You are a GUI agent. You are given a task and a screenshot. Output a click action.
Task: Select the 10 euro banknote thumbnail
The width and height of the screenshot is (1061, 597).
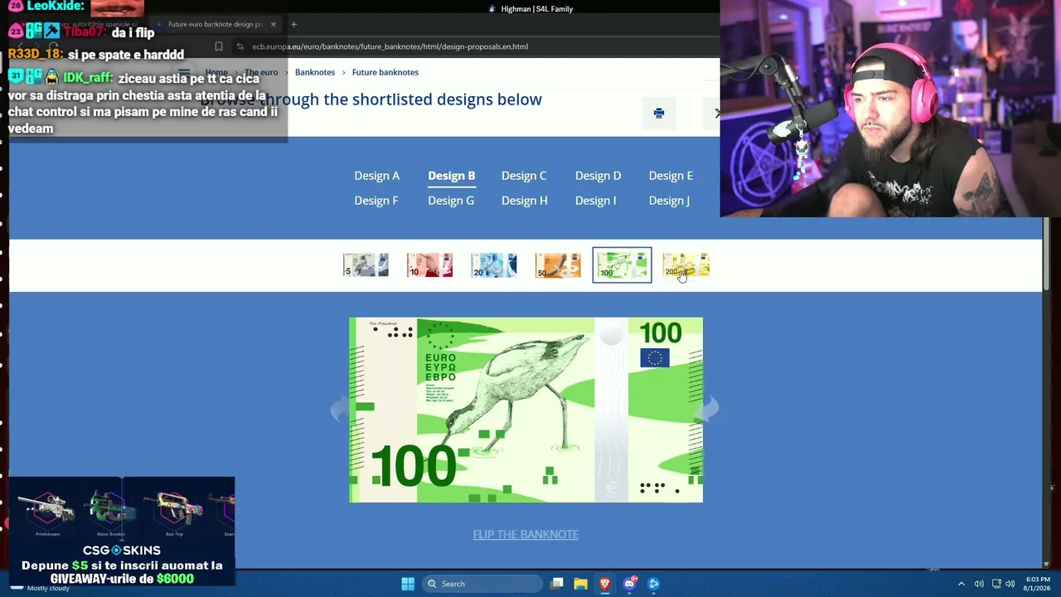[x=429, y=265]
